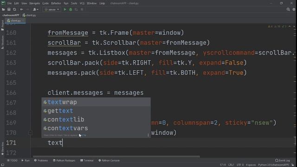Run 'server' with the green play icon
The image size is (297, 167).
point(65,9)
